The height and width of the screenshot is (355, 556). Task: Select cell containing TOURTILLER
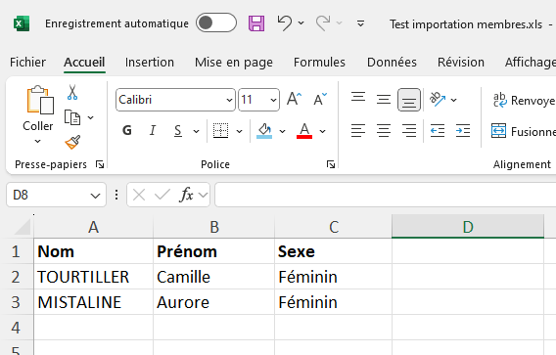click(x=94, y=277)
